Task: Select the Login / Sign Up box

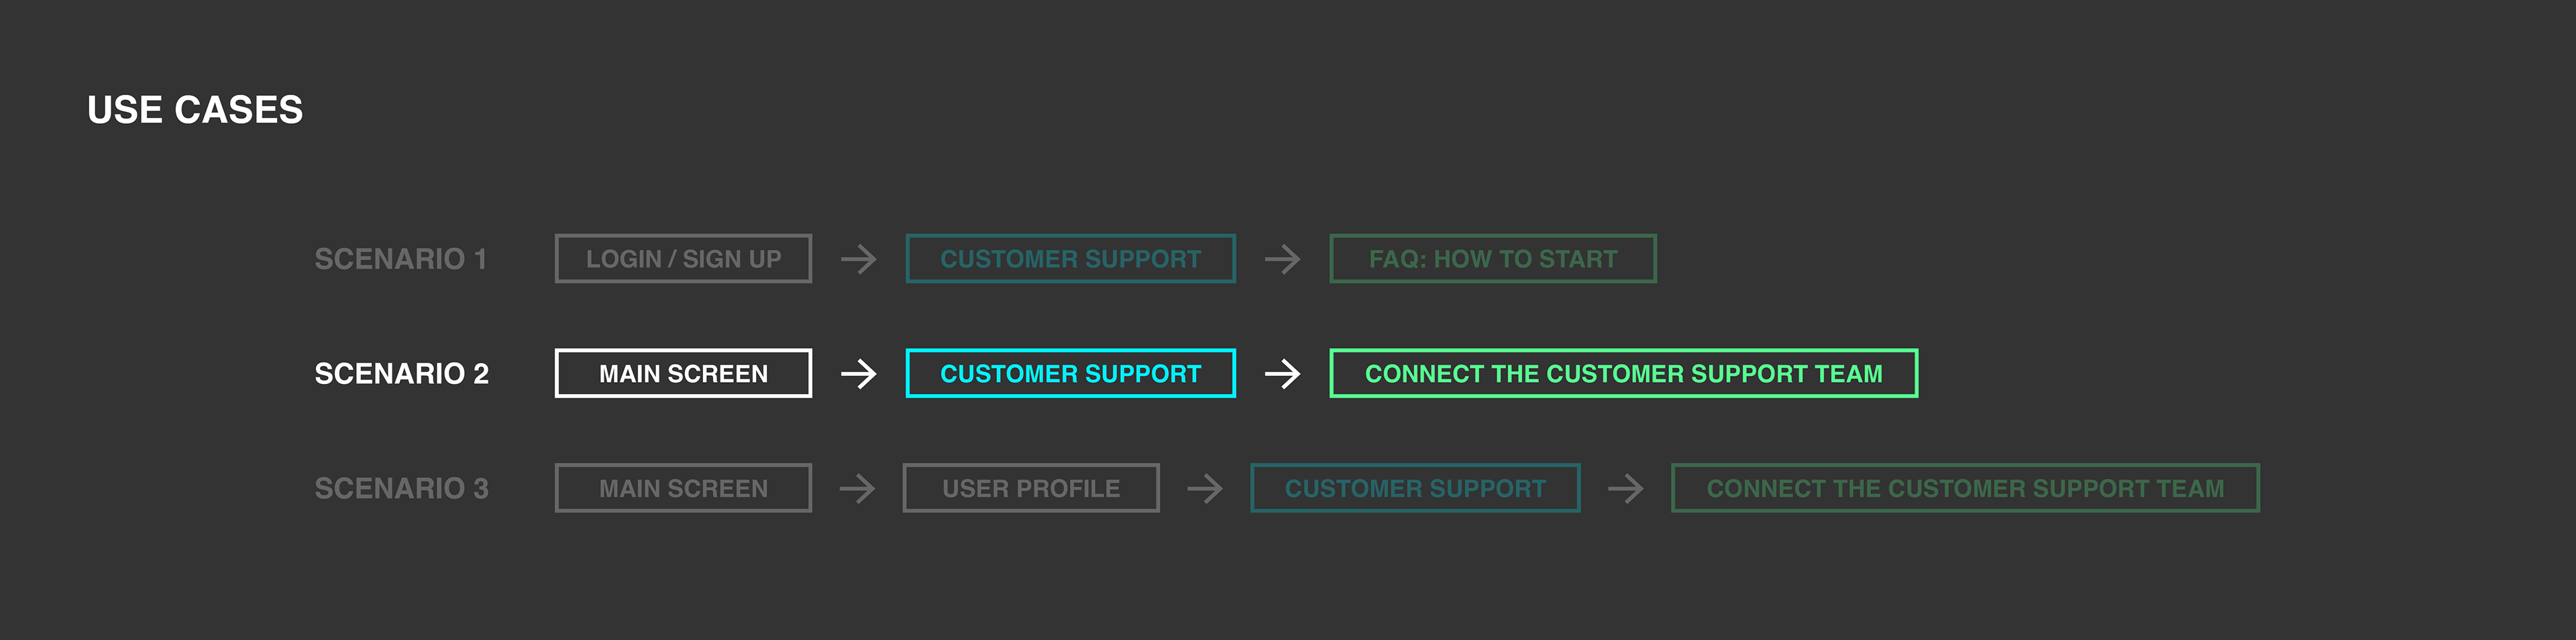Action: [683, 259]
